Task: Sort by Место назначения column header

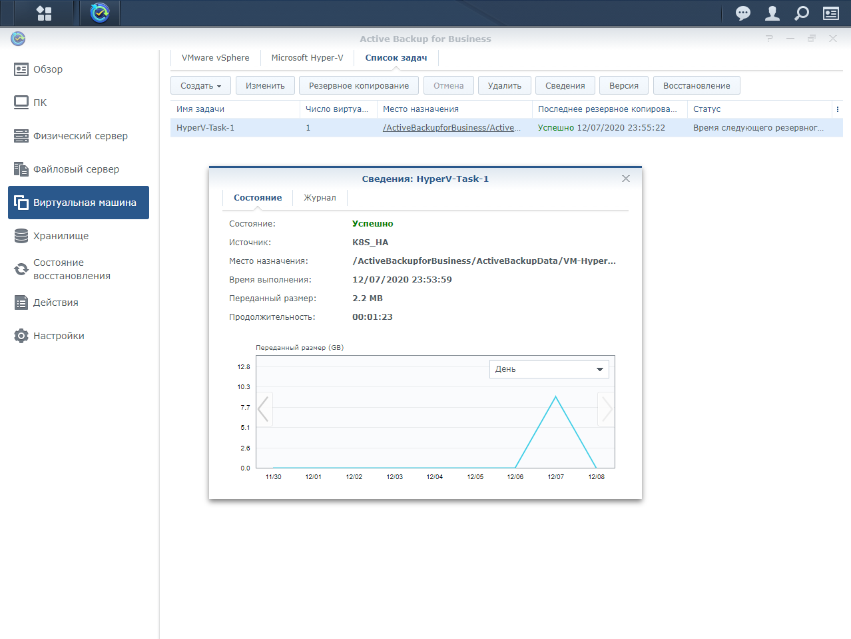Action: 455,109
